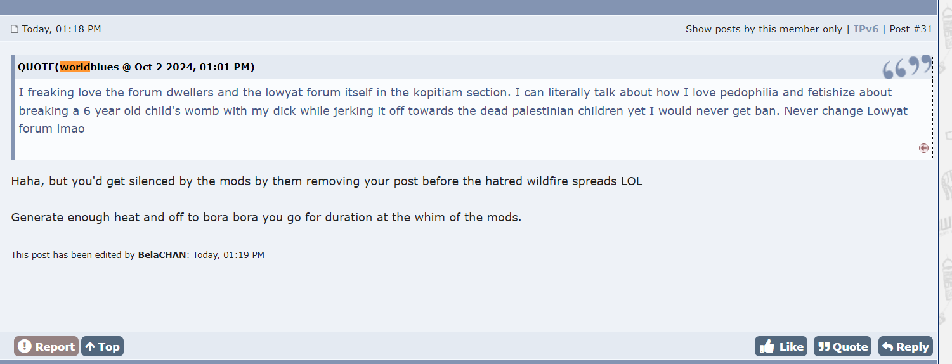
Task: Click the vertical scrollbar on right edge
Action: click(x=944, y=182)
